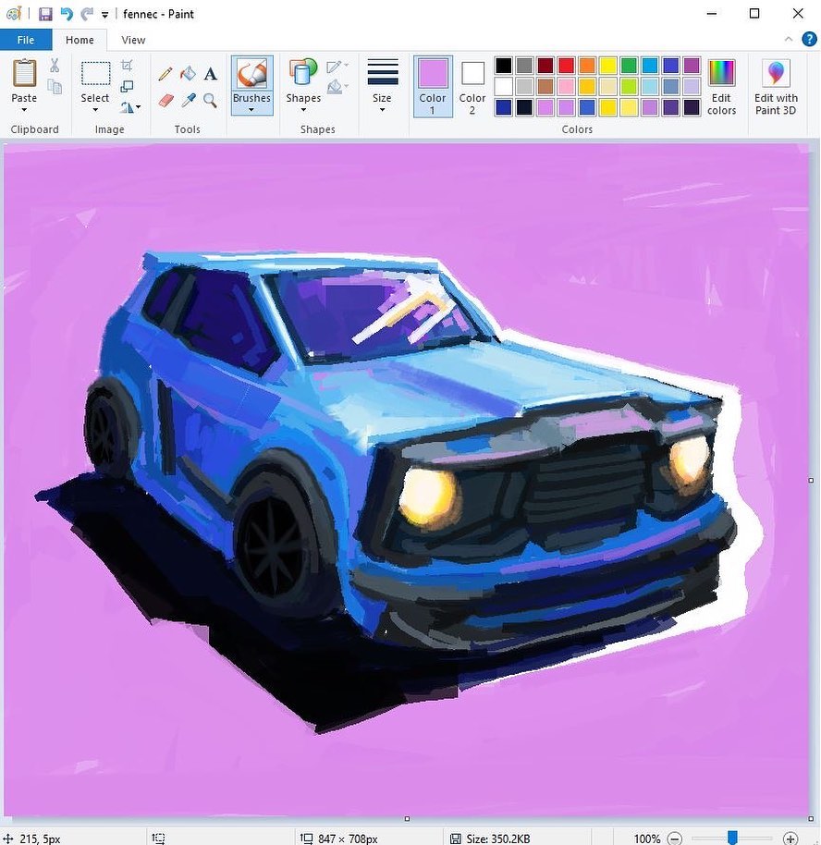Switch to the Home tab
The height and width of the screenshot is (845, 821).
(80, 40)
